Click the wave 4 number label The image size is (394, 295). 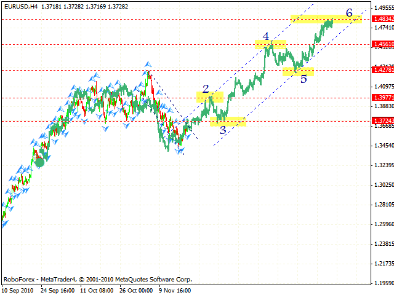pyautogui.click(x=266, y=36)
